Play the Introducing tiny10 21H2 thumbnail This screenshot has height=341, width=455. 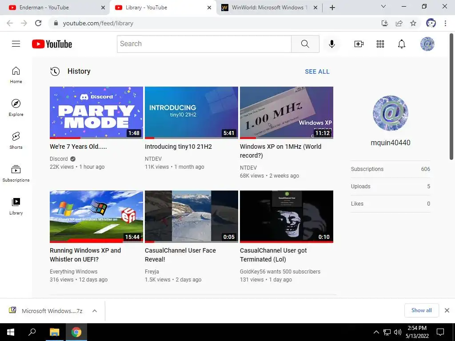click(x=191, y=112)
